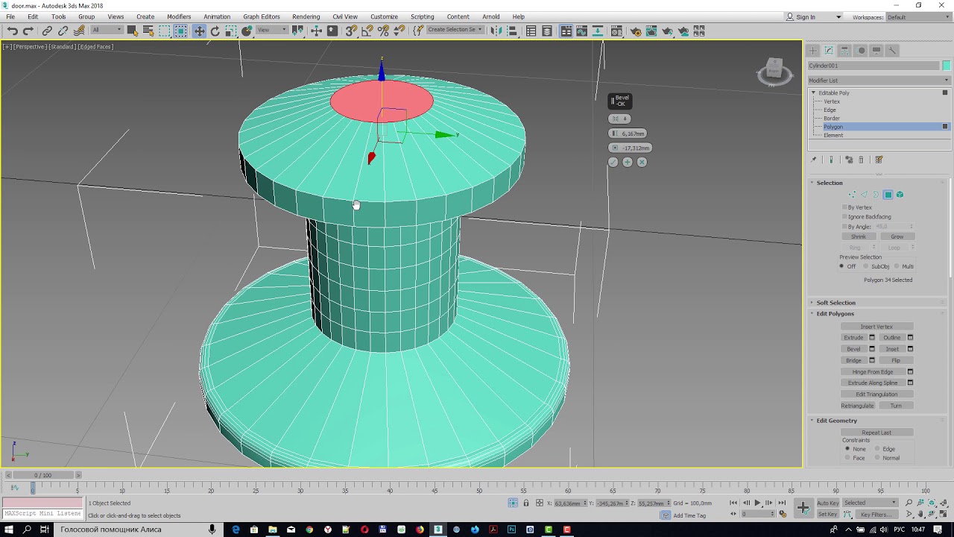Activate the Select Object tool
The image size is (954, 537).
tap(132, 31)
